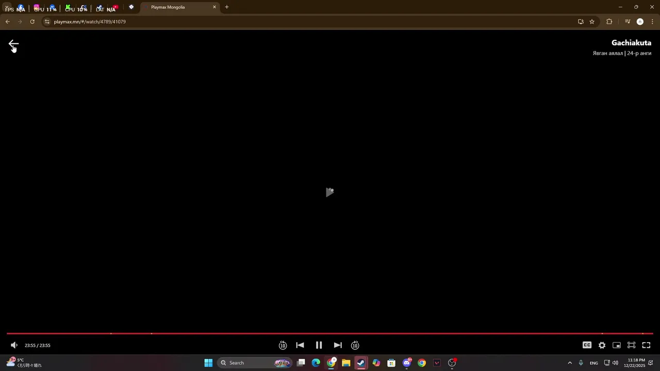Select the pinned tab left of Playmax
The width and height of the screenshot is (660, 371).
pos(131,7)
